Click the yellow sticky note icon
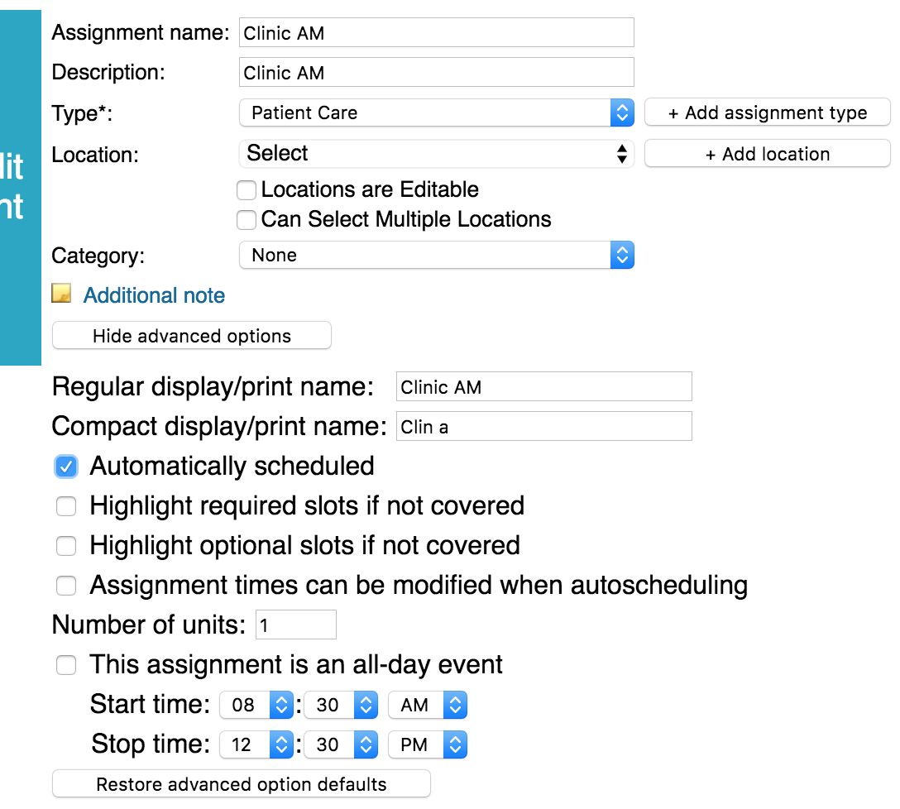This screenshot has width=900, height=809. (x=61, y=293)
